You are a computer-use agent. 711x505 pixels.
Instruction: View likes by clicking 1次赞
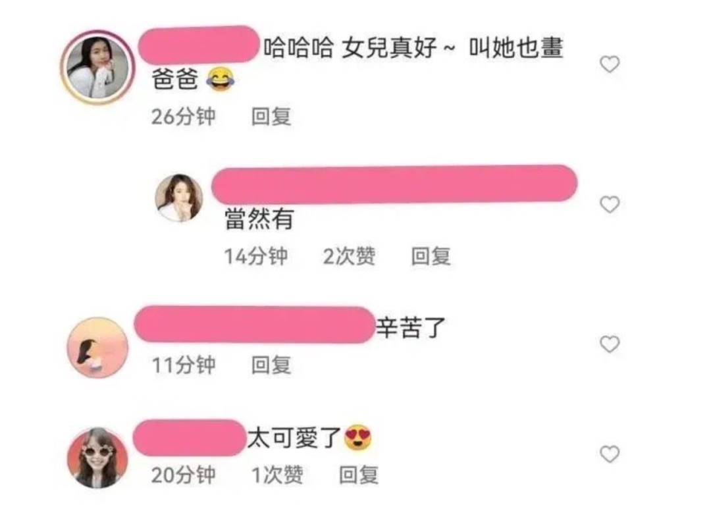coord(277,475)
